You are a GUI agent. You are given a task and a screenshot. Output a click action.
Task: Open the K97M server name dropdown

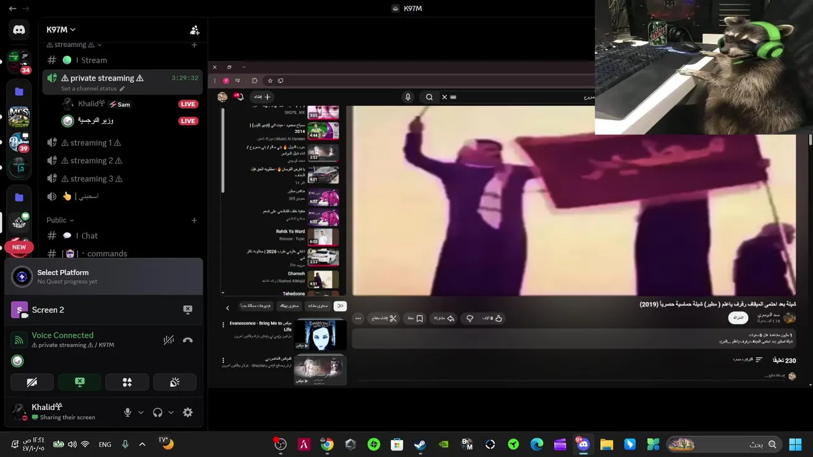tap(61, 30)
